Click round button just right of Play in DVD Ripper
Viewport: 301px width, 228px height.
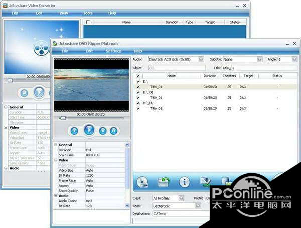103,131
